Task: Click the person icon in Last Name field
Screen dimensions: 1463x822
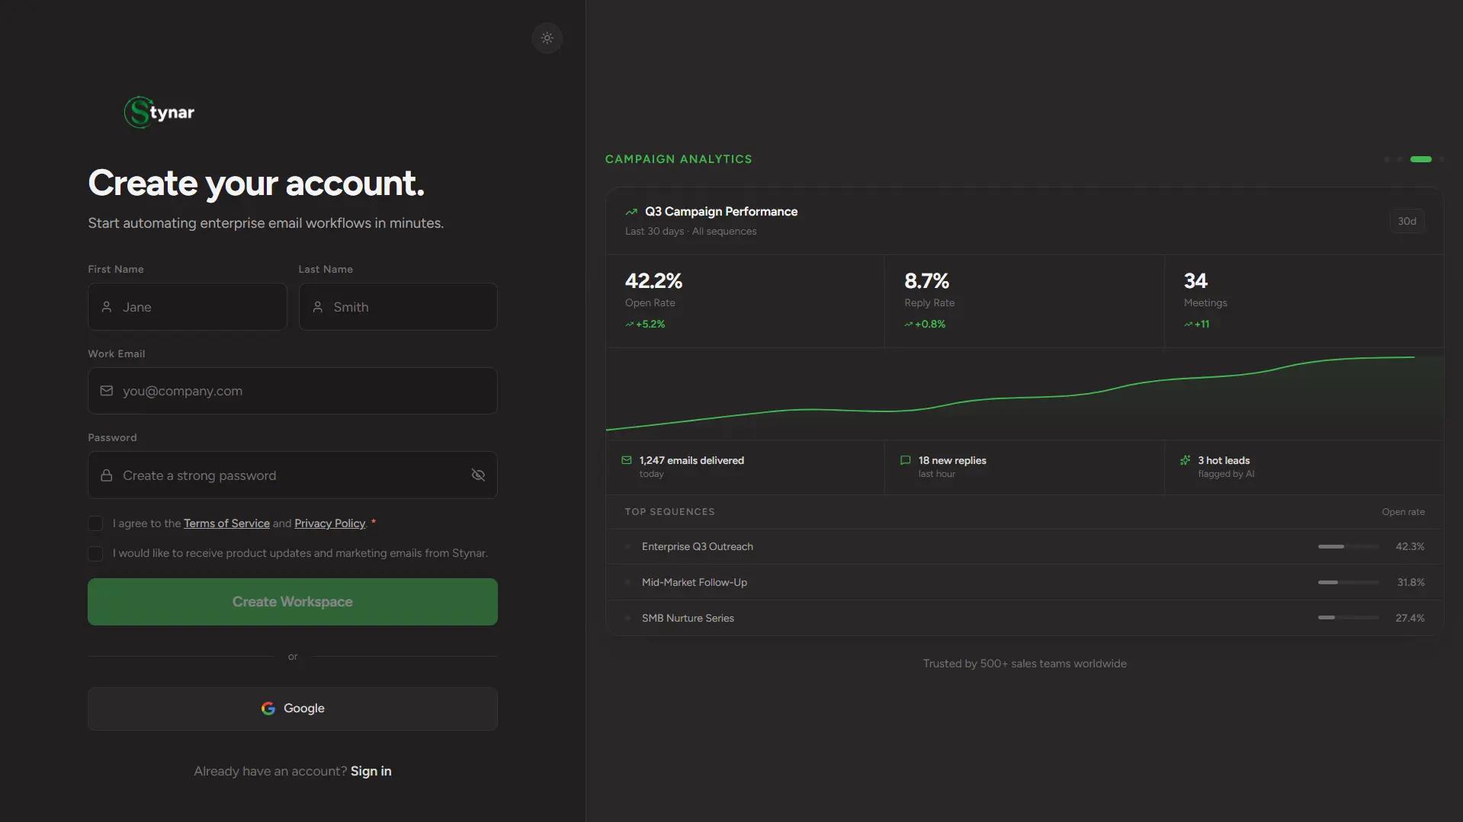Action: [x=318, y=307]
